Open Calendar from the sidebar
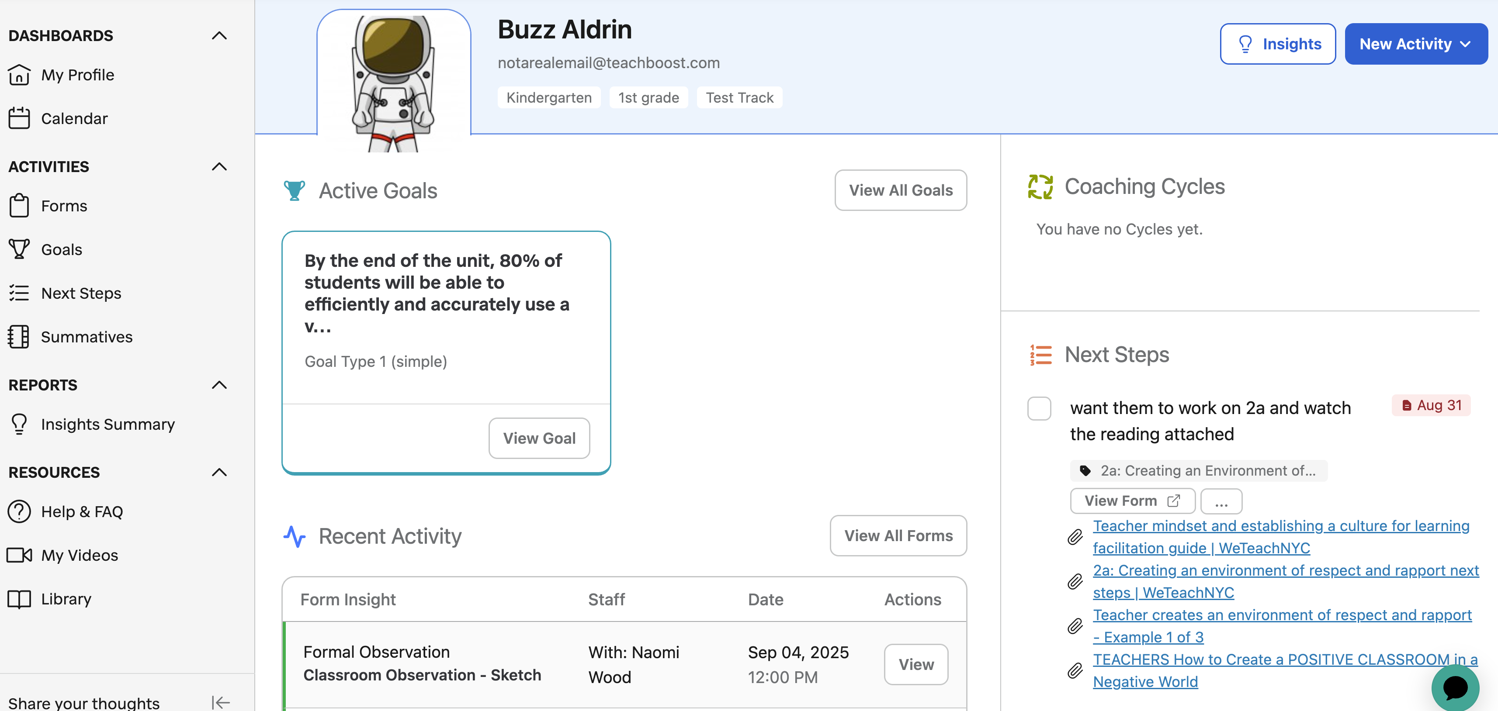 tap(74, 119)
